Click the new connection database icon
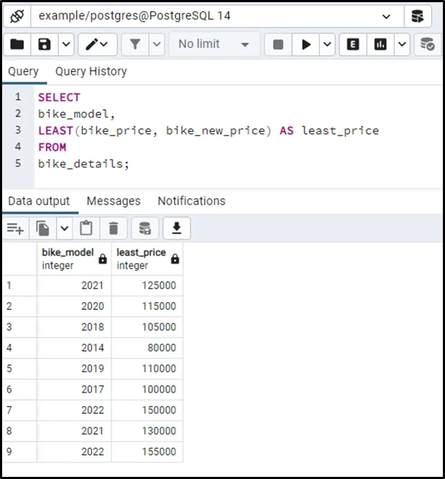Screen dimensions: 445x479 point(417,16)
